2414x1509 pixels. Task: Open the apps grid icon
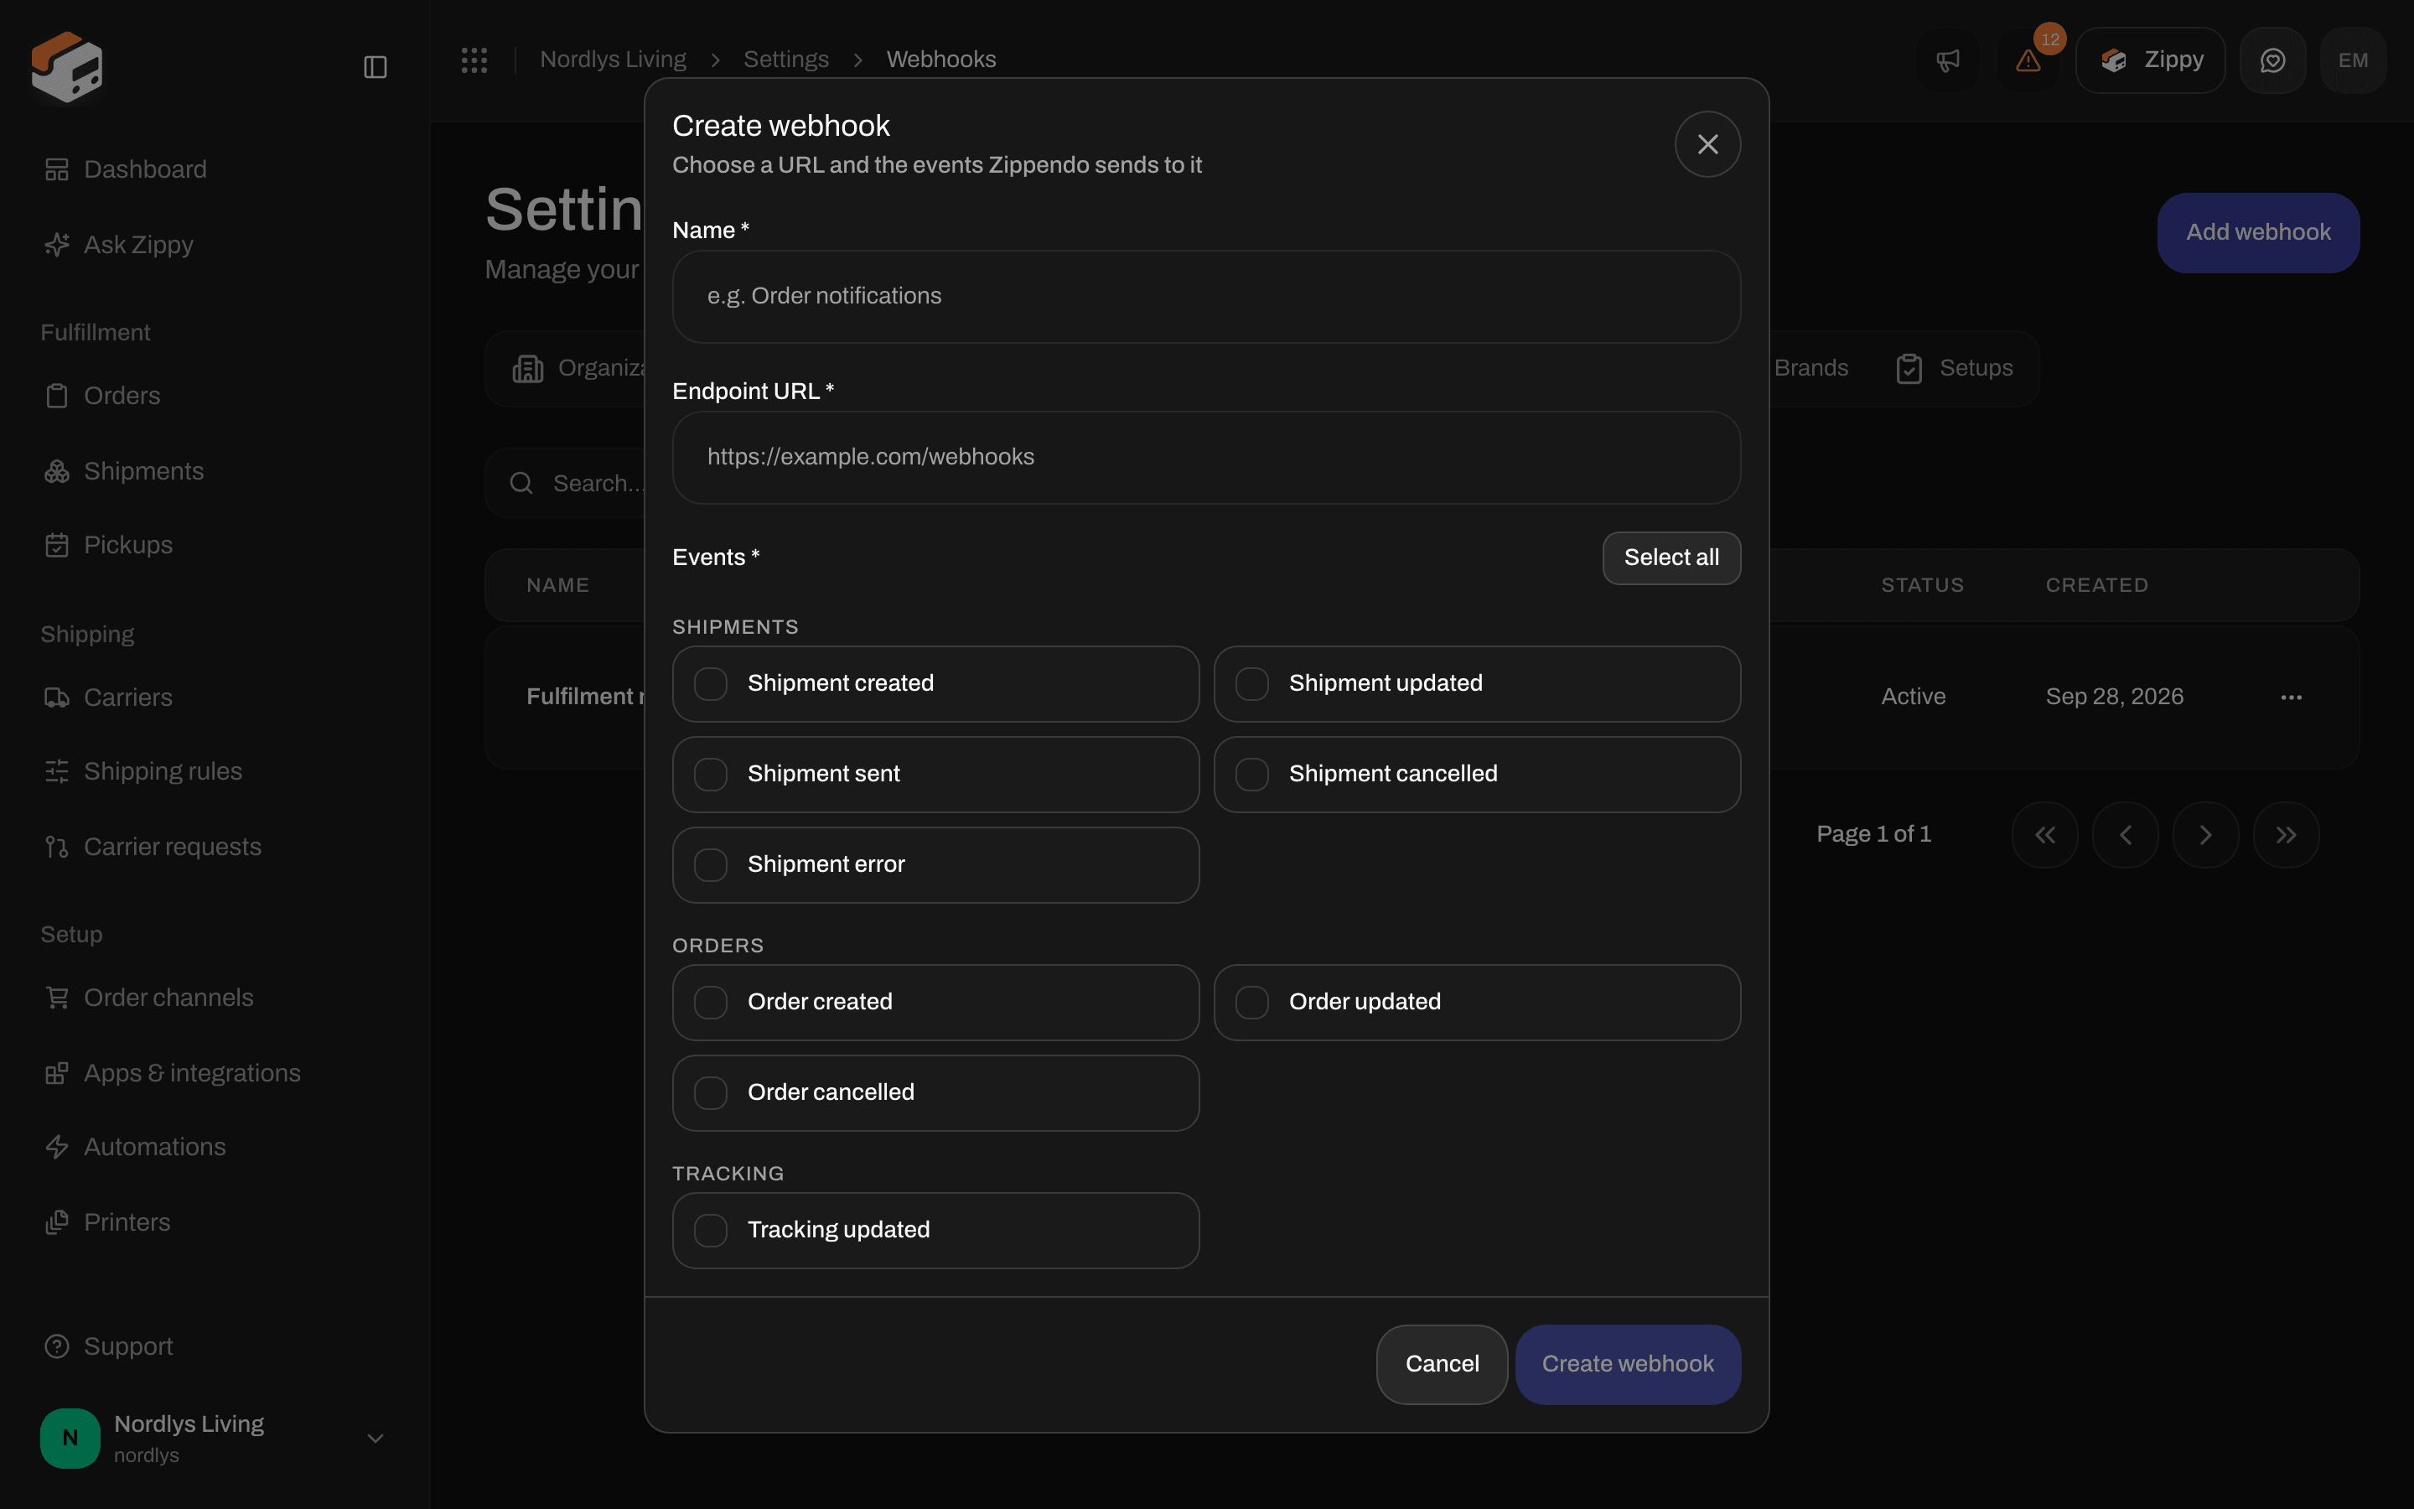coord(474,60)
